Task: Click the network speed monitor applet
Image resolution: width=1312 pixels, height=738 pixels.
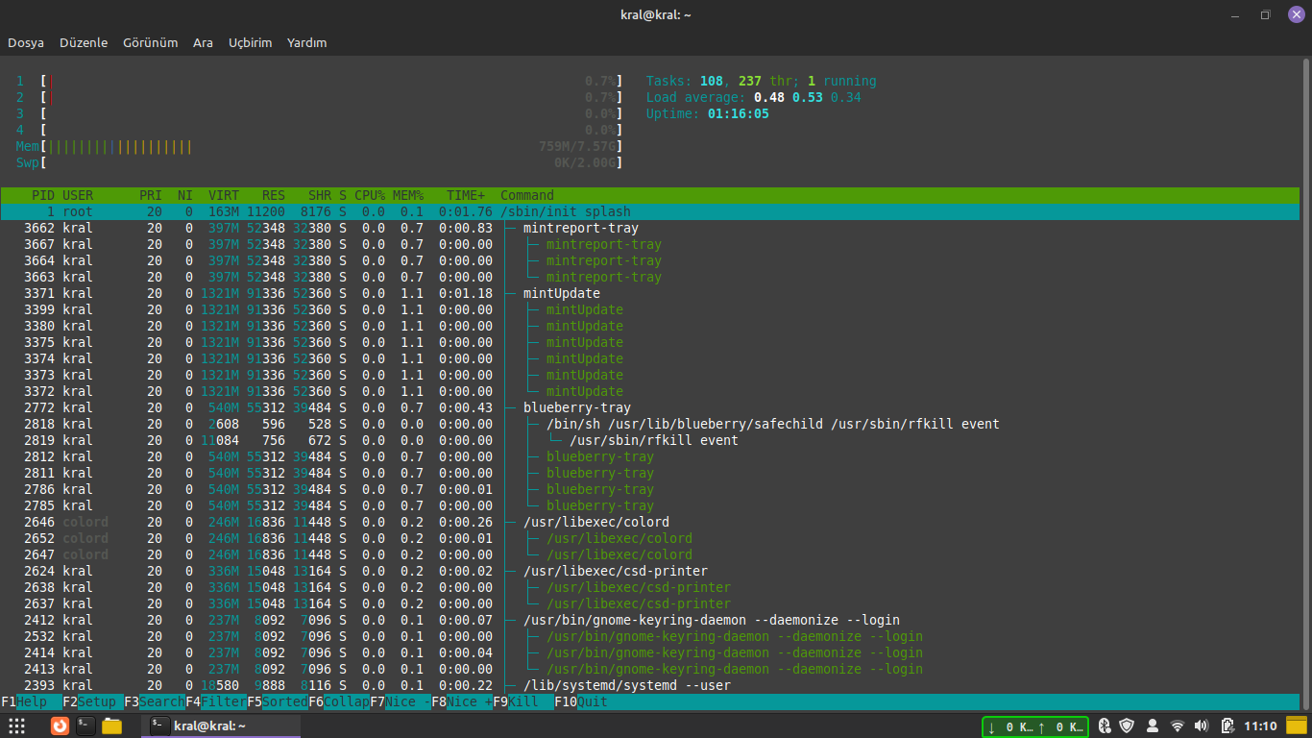Action: point(1034,726)
